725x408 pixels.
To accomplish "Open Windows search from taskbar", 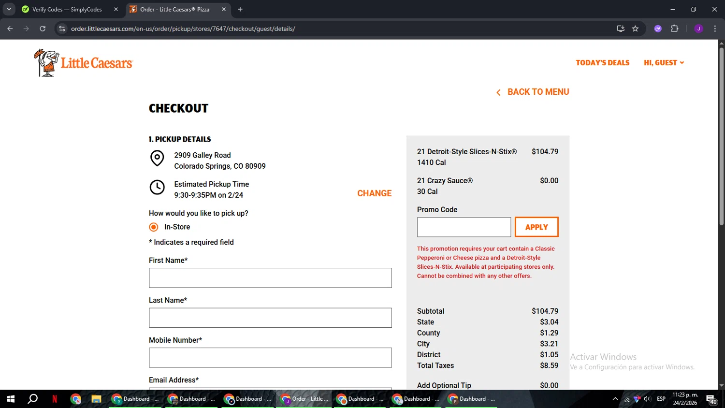I will click(32, 399).
